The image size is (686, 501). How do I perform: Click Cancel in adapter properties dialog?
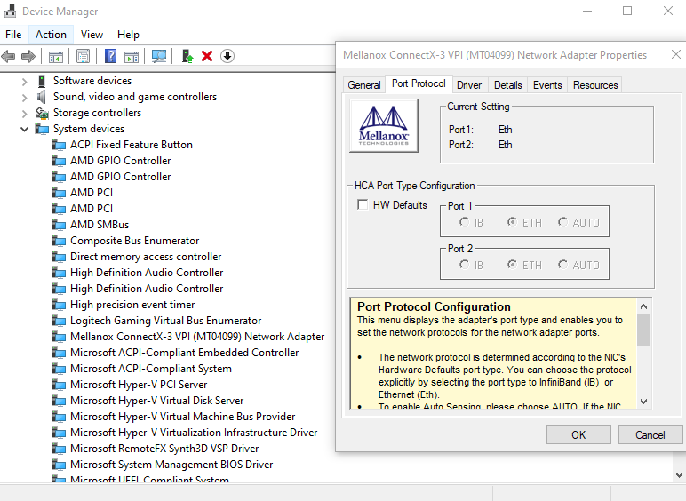point(650,435)
